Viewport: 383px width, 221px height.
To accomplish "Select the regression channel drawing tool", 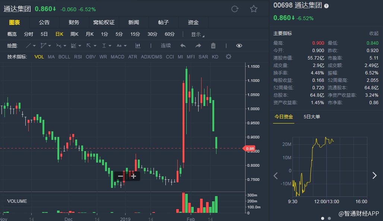I will 73,46.
